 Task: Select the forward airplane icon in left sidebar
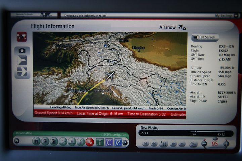(x=22, y=72)
